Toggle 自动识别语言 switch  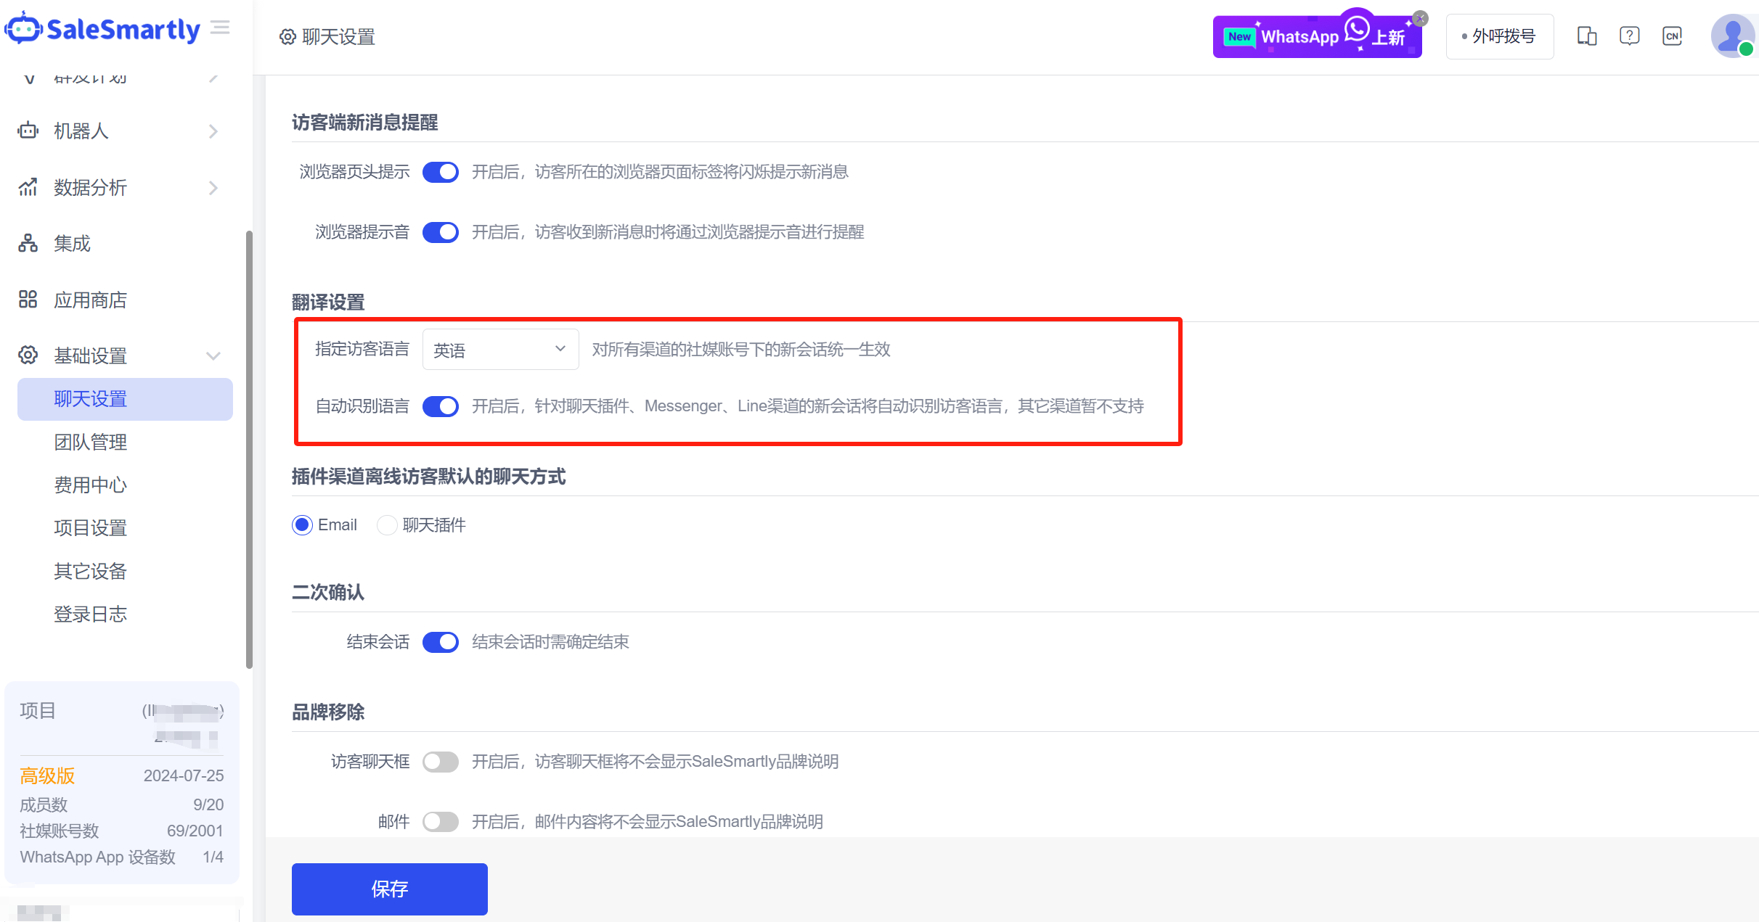pos(441,406)
